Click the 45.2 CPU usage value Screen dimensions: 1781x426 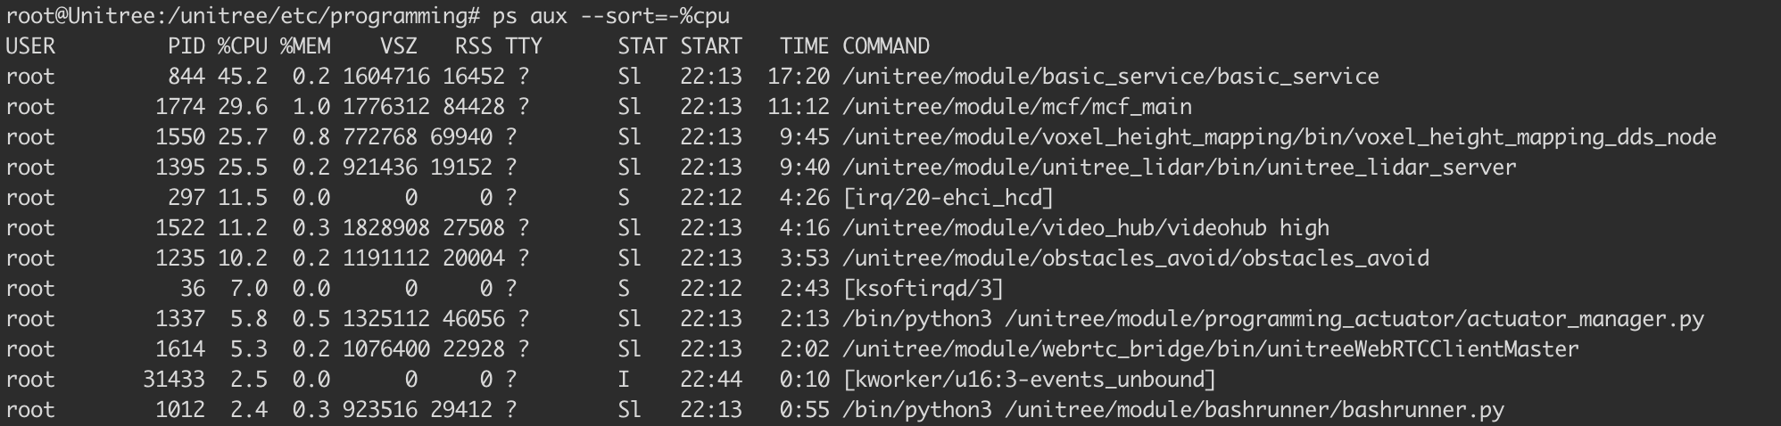point(243,77)
